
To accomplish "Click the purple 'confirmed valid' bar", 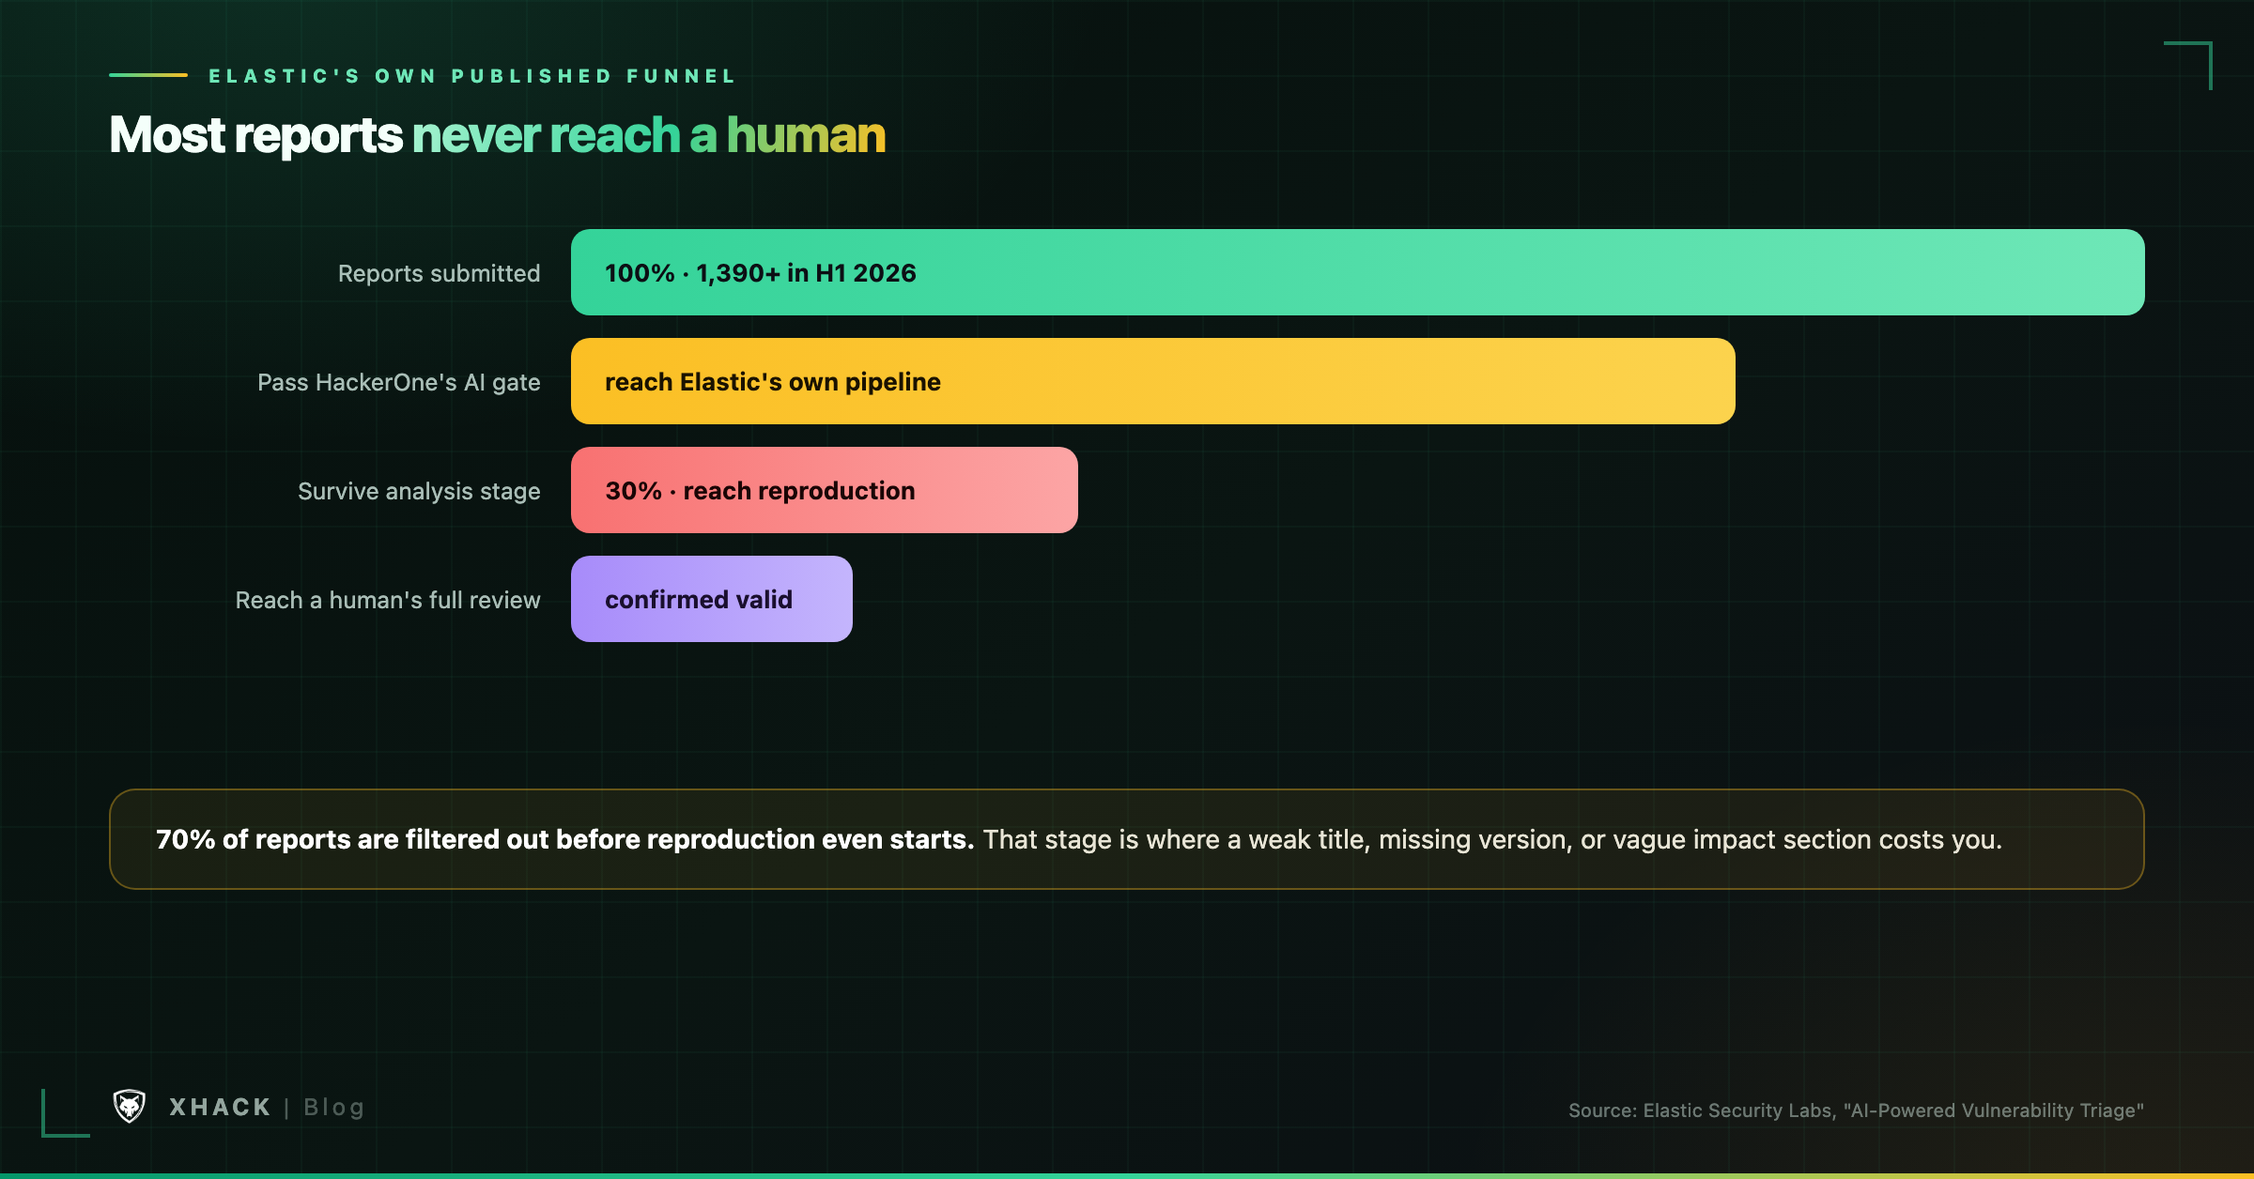I will click(x=711, y=599).
